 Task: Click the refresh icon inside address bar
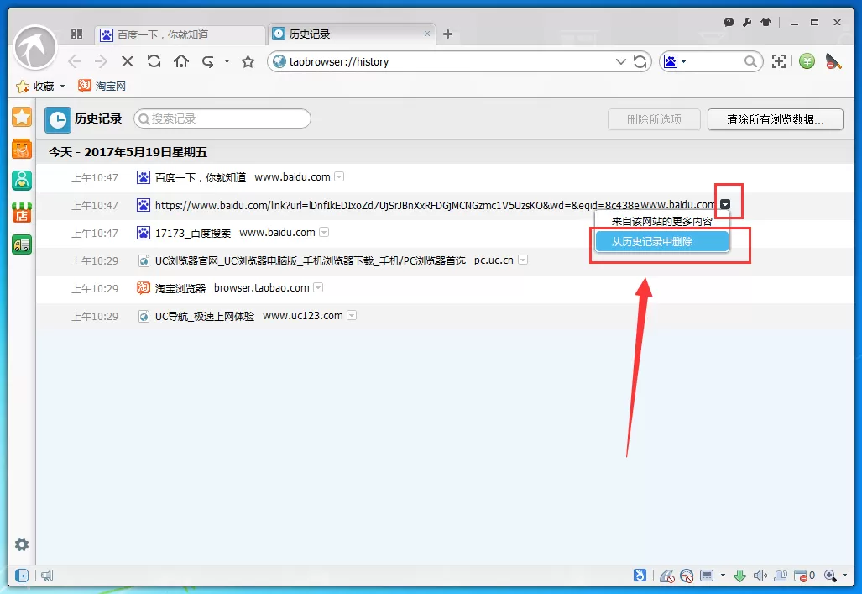[x=640, y=61]
